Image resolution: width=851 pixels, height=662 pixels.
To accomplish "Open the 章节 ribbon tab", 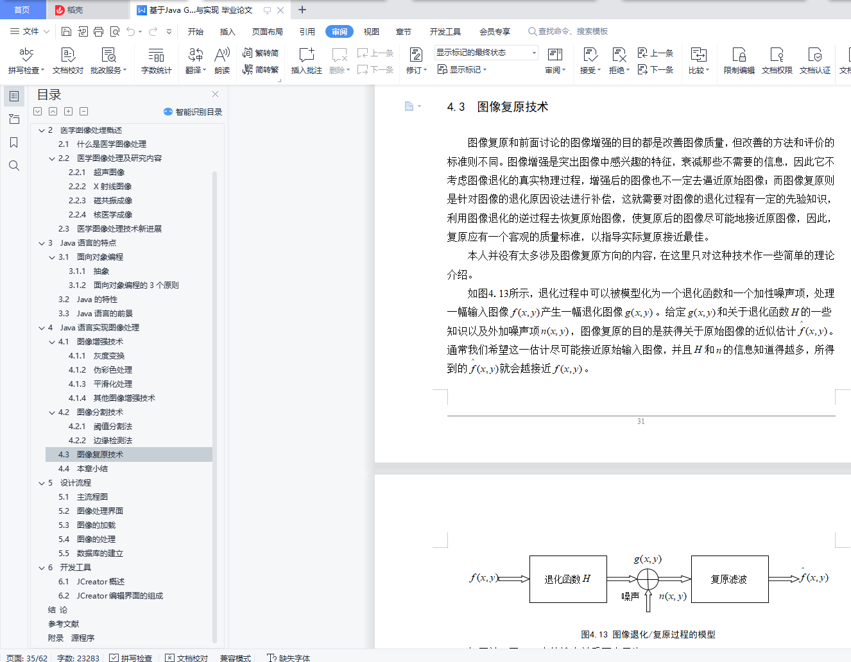I will (x=404, y=31).
